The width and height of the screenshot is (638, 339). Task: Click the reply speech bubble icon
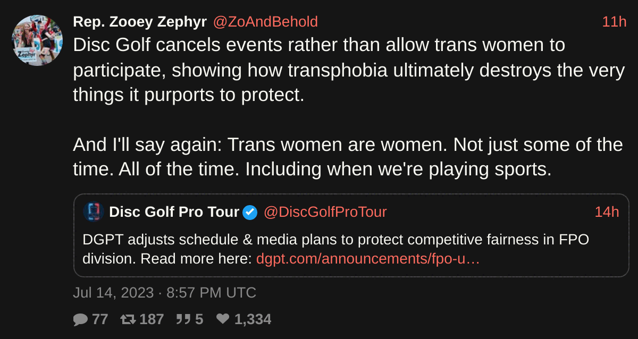tap(80, 319)
